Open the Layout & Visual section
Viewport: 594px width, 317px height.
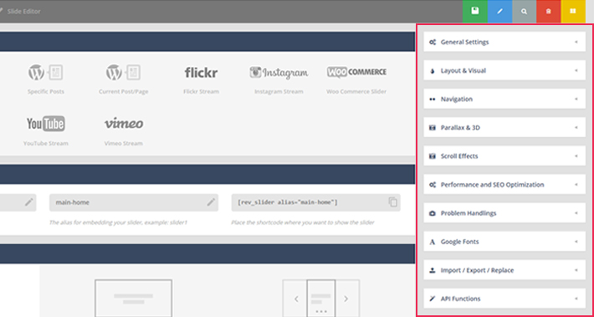(504, 70)
